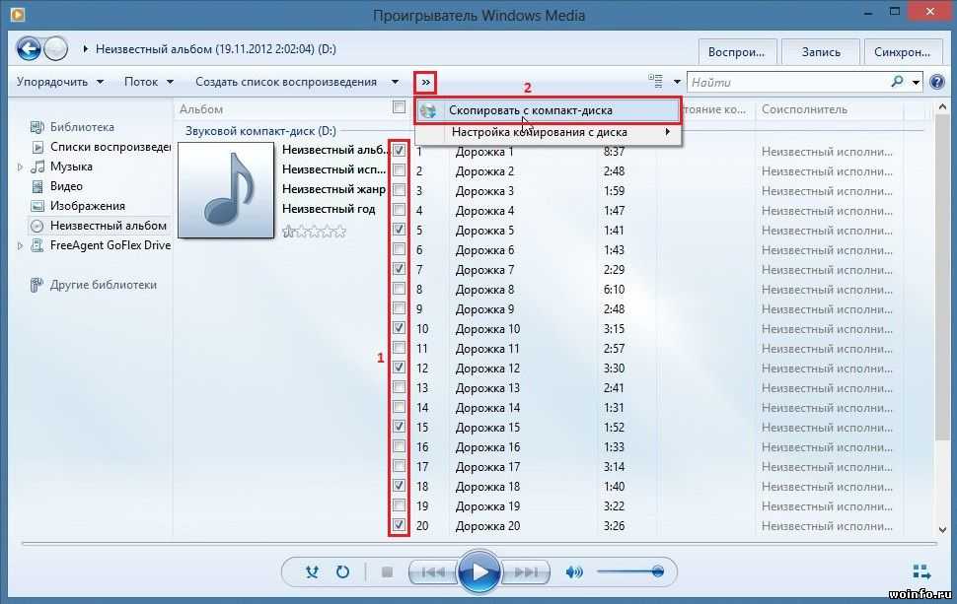Expand the Музыка tree node
The width and height of the screenshot is (957, 604).
point(20,167)
